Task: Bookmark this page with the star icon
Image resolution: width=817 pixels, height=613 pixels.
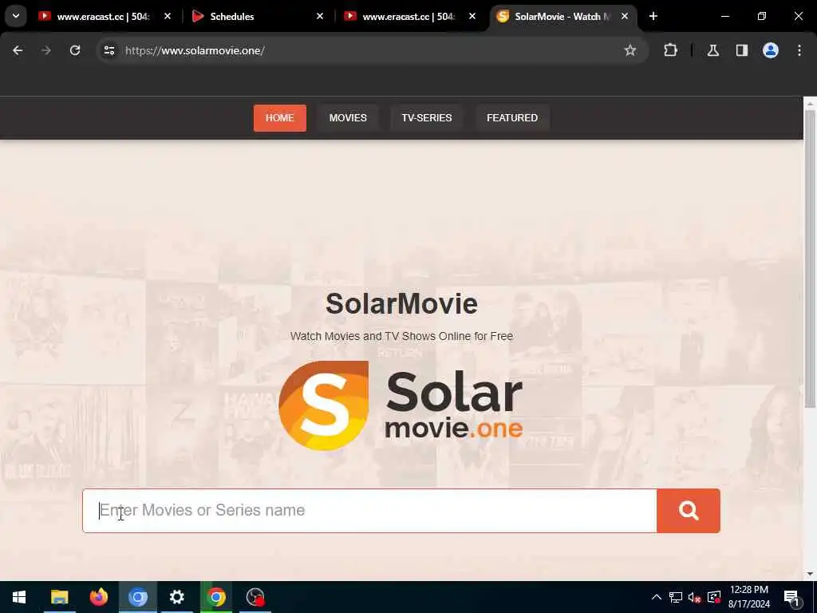Action: [630, 50]
